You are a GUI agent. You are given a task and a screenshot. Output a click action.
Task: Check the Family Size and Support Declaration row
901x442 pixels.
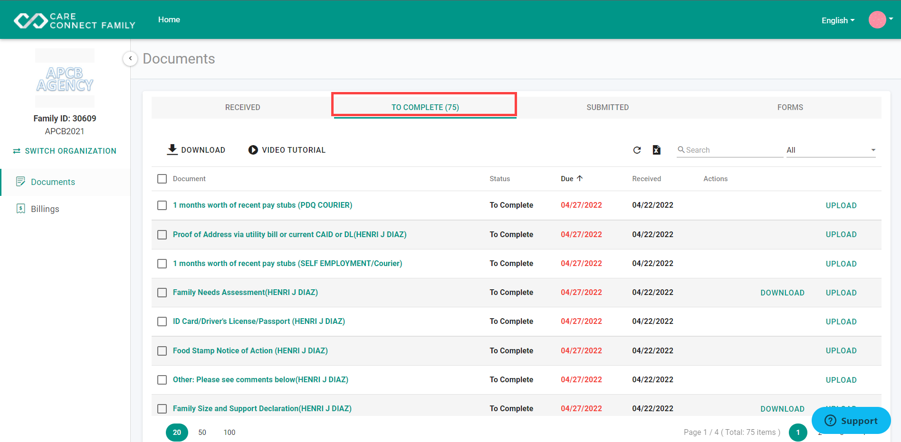162,409
